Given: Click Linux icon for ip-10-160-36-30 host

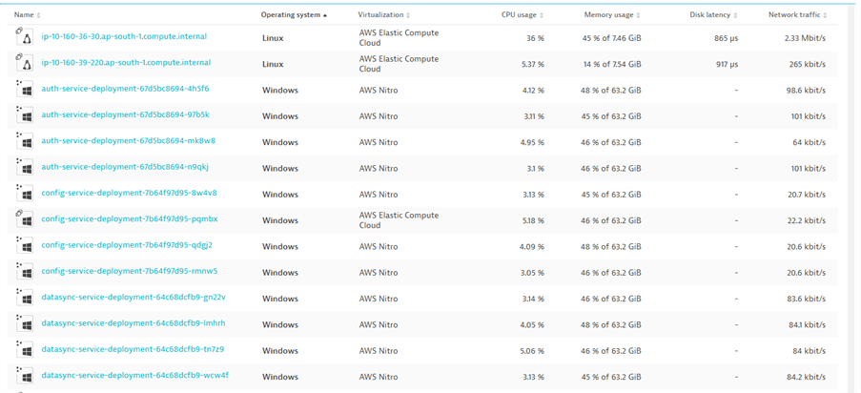Looking at the screenshot, I should pyautogui.click(x=24, y=38).
